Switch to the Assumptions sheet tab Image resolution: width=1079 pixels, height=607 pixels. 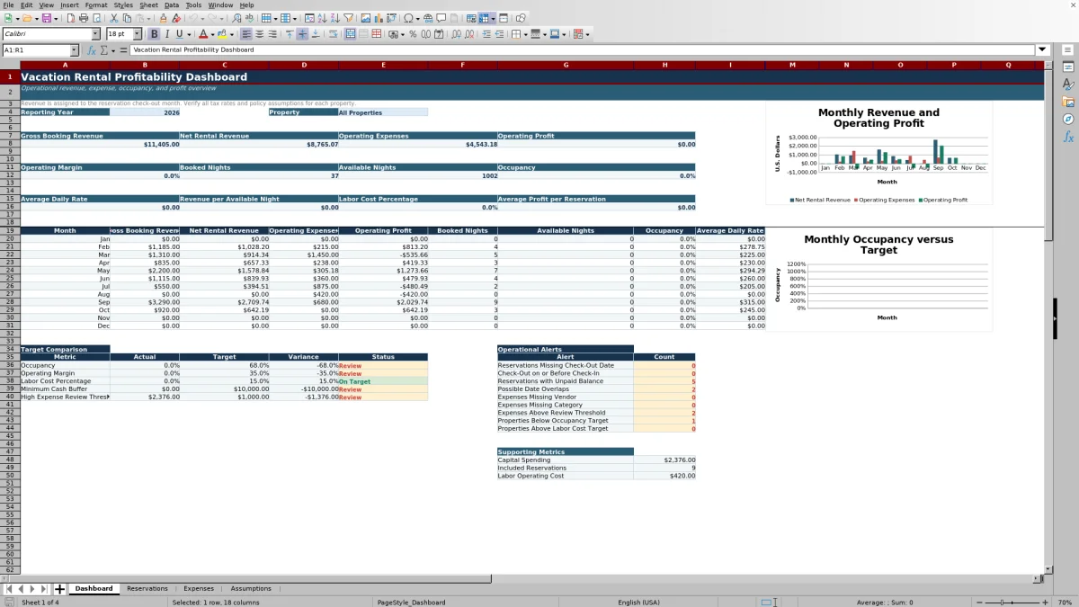251,589
